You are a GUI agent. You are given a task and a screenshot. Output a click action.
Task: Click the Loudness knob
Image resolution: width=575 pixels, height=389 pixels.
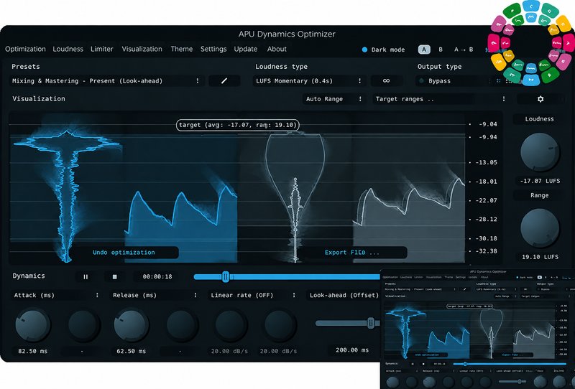pyautogui.click(x=540, y=153)
